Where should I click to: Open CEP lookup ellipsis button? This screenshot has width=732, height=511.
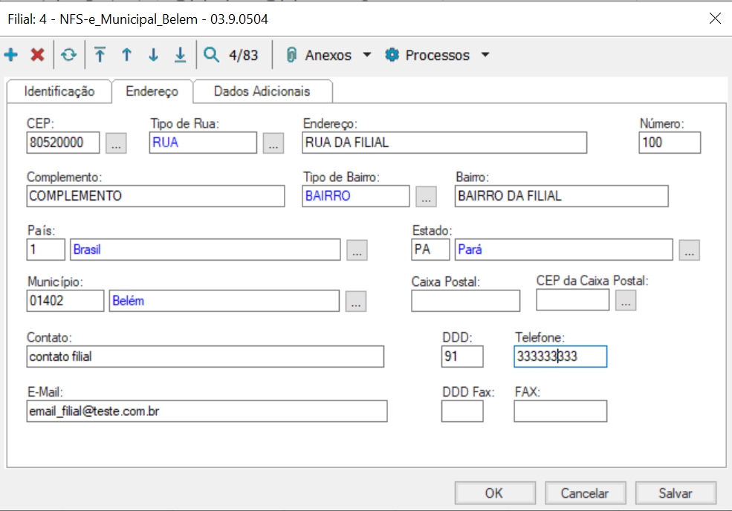[x=116, y=143]
